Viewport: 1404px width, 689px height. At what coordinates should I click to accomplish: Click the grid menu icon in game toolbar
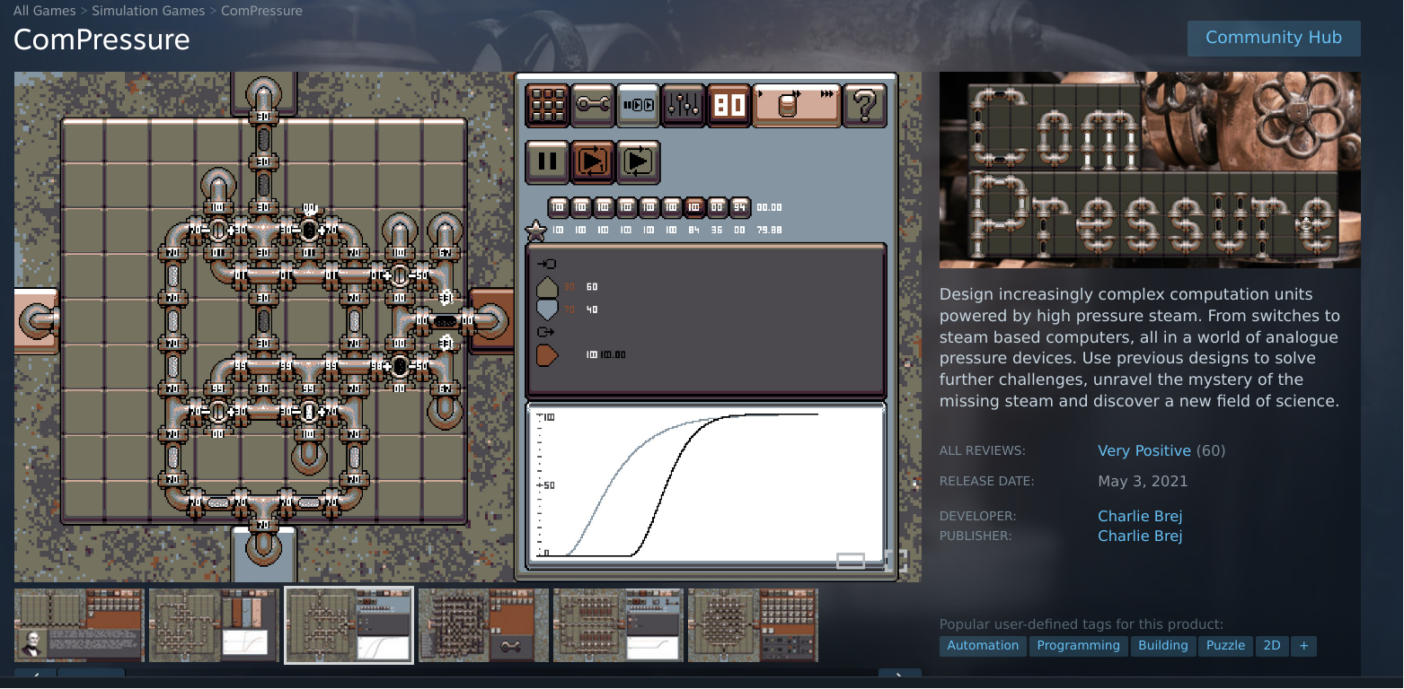click(x=547, y=106)
